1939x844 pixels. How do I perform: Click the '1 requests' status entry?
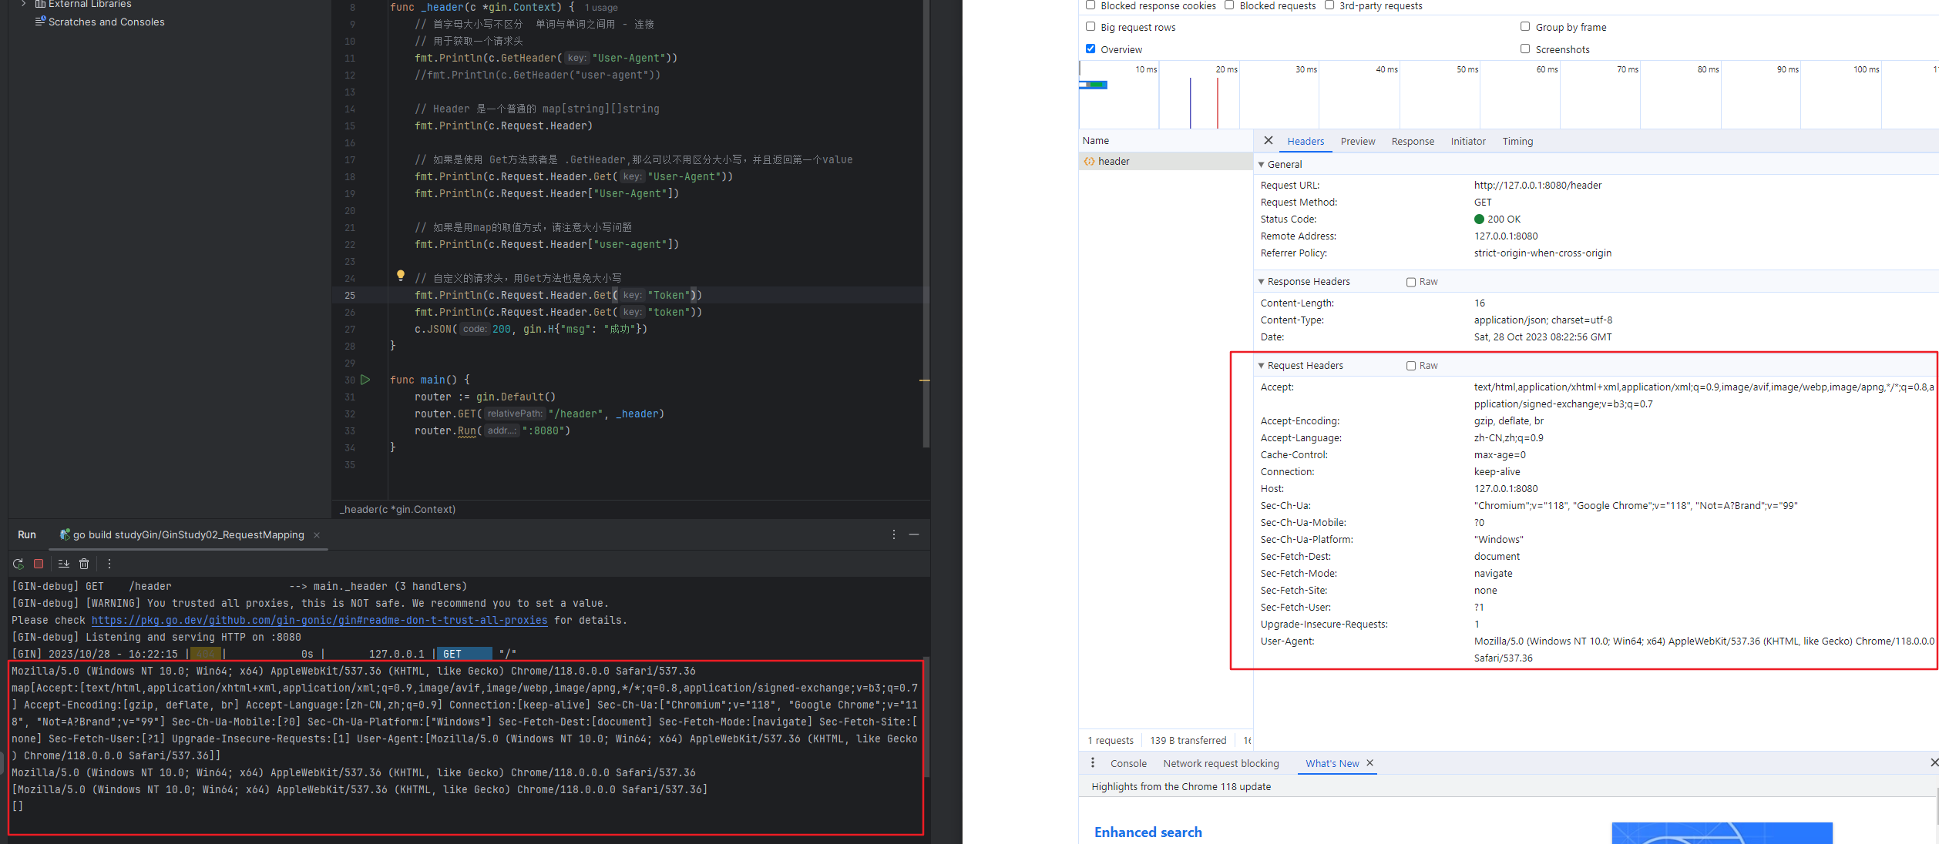[1110, 741]
